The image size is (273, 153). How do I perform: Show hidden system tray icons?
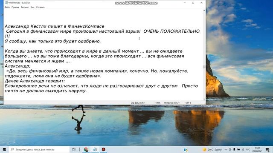(x=226, y=150)
